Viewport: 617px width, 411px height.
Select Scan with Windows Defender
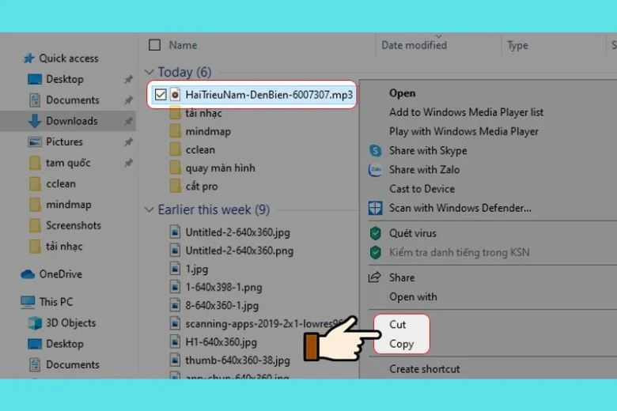click(x=460, y=208)
